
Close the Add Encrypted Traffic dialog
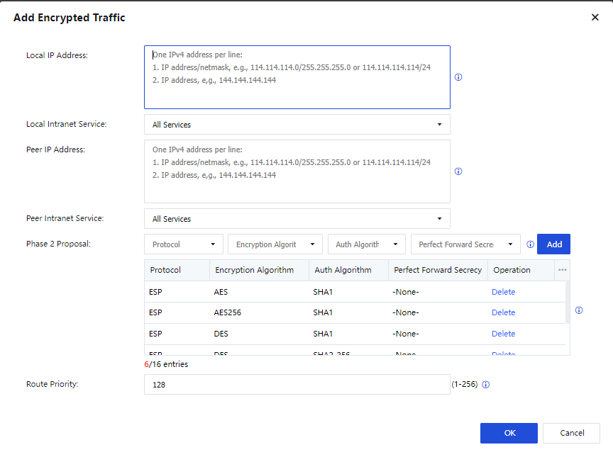[595, 18]
